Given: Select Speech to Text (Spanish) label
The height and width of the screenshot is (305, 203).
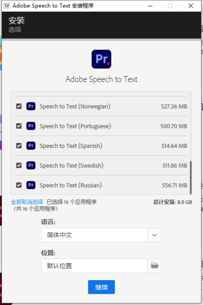Looking at the screenshot, I should click(x=71, y=146).
